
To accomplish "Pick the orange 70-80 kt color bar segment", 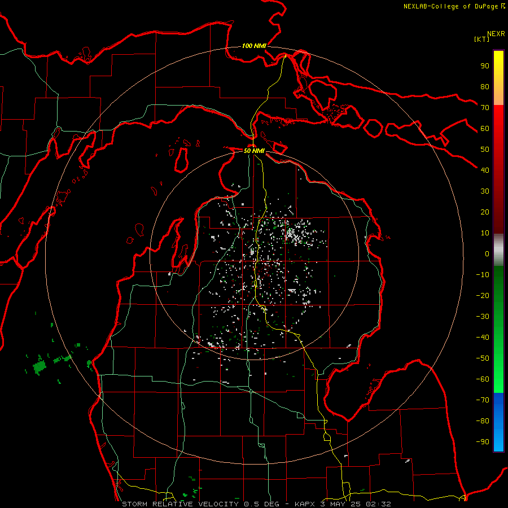I will [498, 95].
